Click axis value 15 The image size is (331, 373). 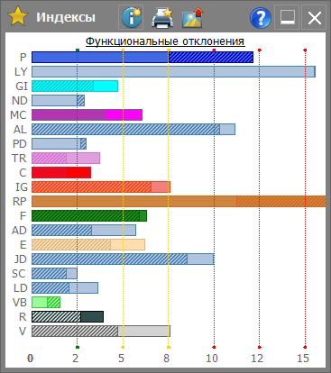tap(303, 359)
